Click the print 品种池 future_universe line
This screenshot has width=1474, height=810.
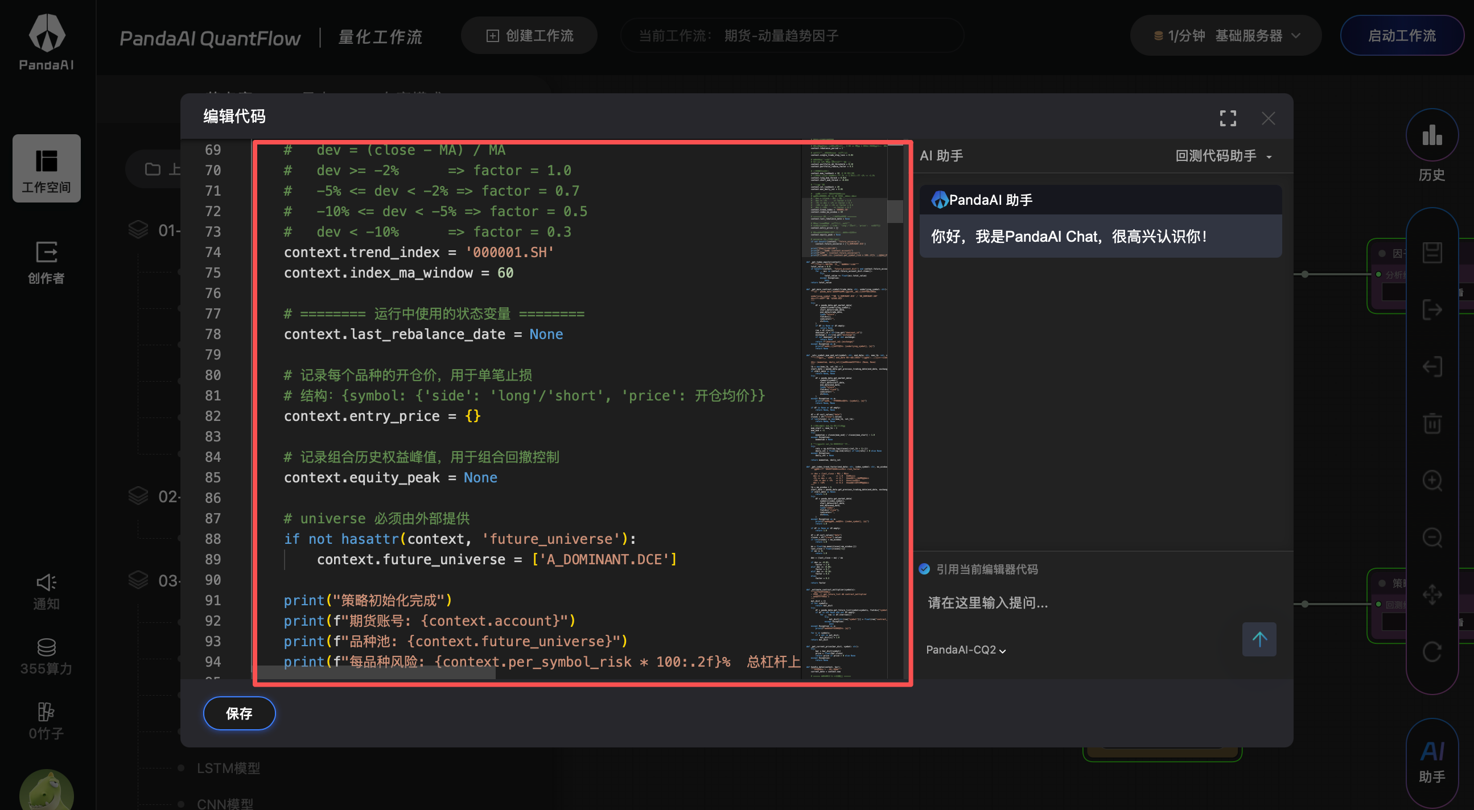[455, 641]
